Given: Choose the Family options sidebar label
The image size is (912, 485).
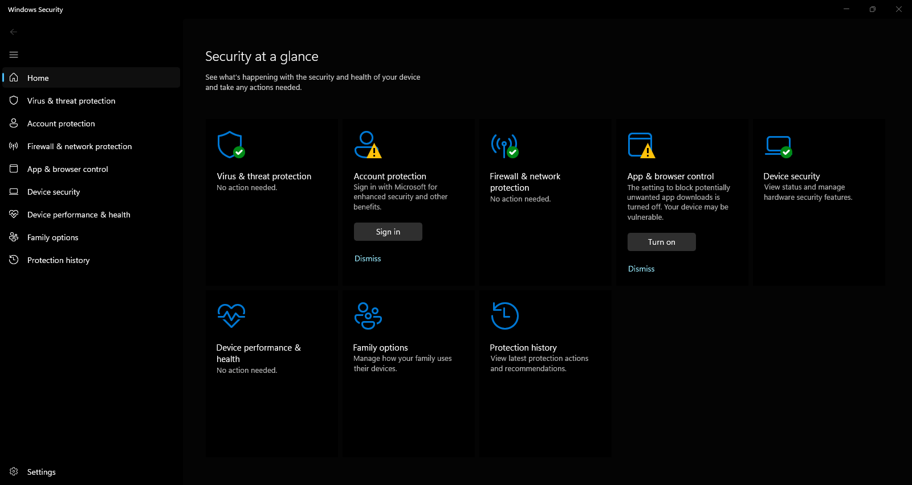Looking at the screenshot, I should coord(52,237).
